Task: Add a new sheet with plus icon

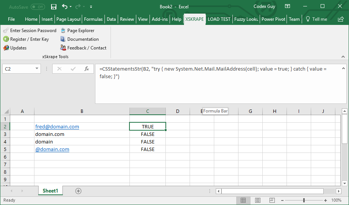Action: click(78, 191)
